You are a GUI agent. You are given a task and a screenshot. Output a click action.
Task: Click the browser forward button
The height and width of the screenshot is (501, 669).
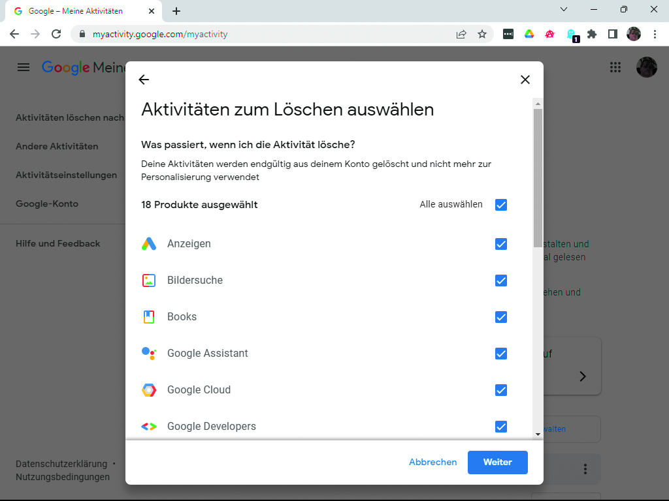[35, 34]
